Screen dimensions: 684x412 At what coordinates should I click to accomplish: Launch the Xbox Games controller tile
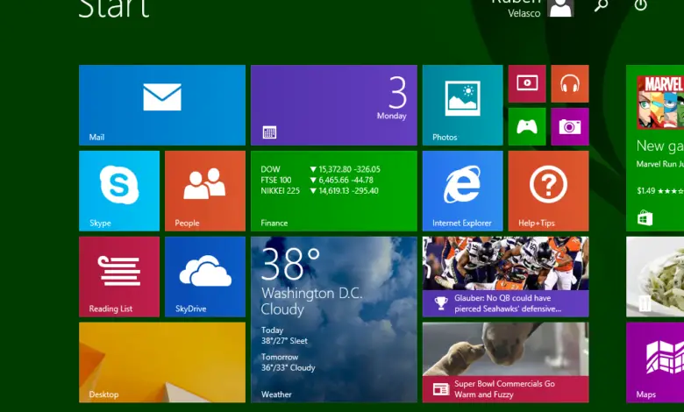point(527,126)
